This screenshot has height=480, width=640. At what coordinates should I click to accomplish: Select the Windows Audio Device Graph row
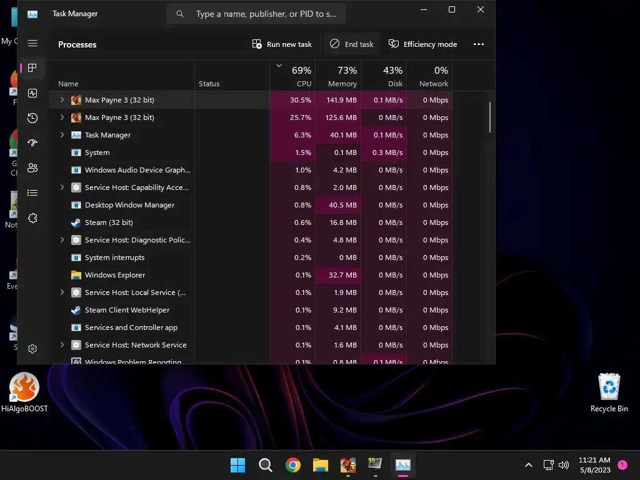(x=250, y=170)
